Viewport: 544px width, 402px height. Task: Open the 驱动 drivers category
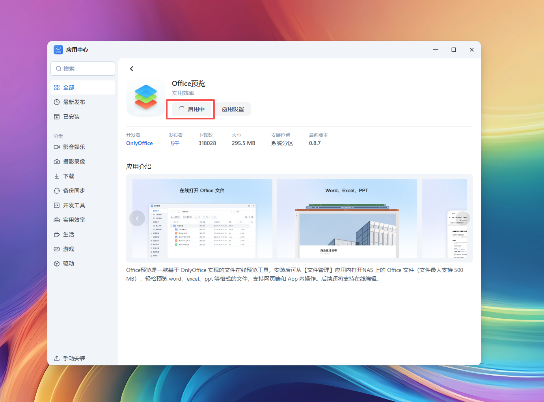(69, 264)
